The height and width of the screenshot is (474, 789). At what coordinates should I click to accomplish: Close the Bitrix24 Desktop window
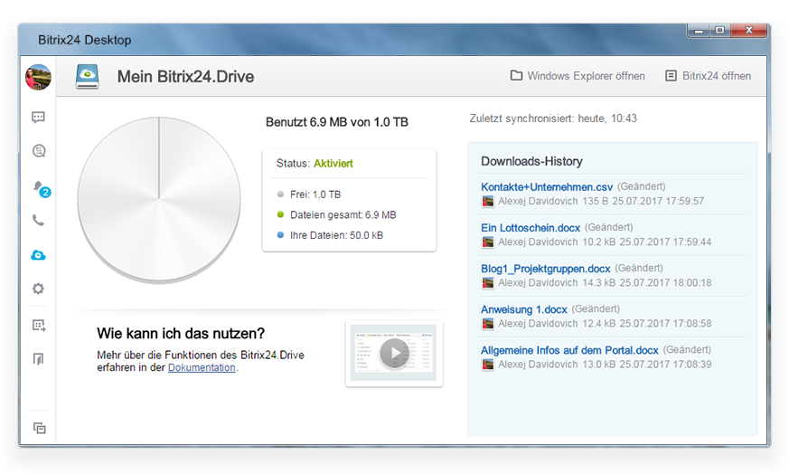748,31
